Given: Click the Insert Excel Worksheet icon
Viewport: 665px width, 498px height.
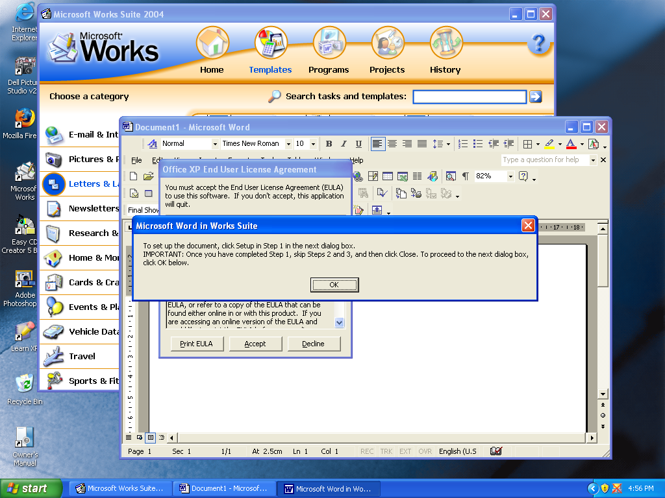Looking at the screenshot, I should (403, 176).
